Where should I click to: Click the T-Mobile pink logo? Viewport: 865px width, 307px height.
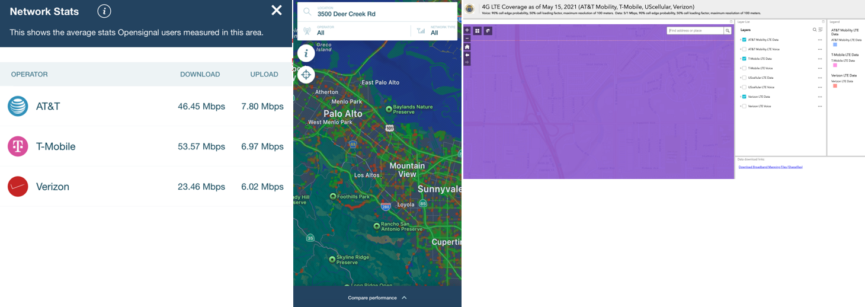18,146
